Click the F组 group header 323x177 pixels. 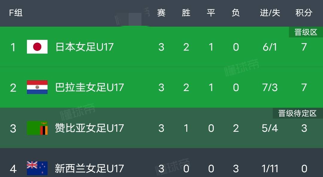[16, 13]
